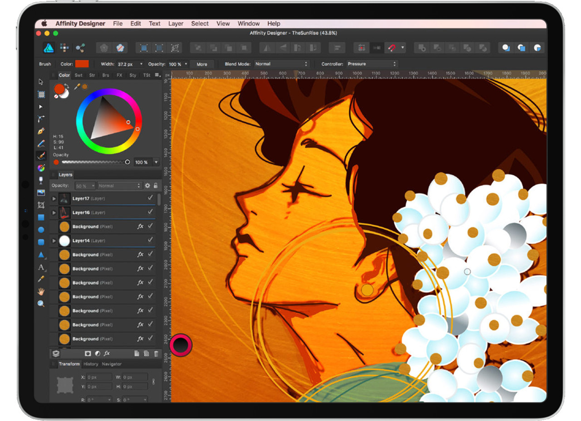Click the Transform anchor point selector
This screenshot has width=581, height=421.
[65, 385]
